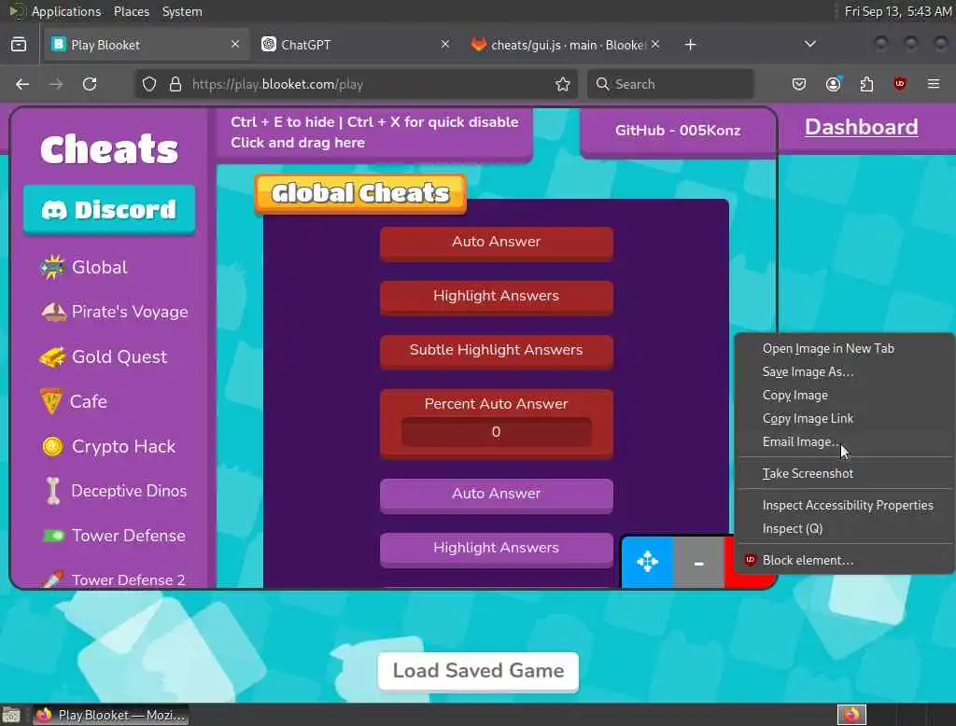Click the site padlock icon
The image size is (956, 726).
(176, 84)
